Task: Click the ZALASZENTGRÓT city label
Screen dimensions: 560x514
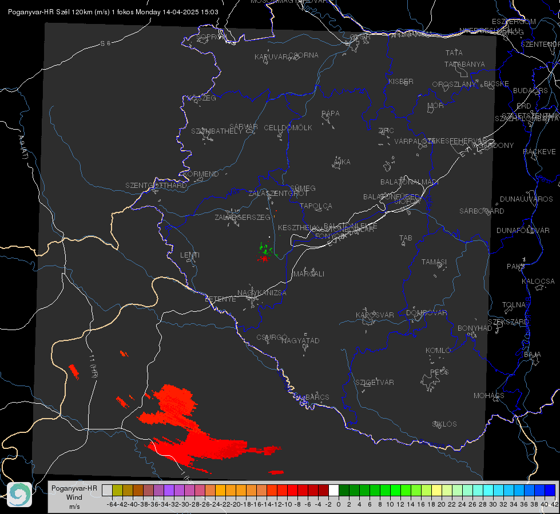Action: (278, 194)
